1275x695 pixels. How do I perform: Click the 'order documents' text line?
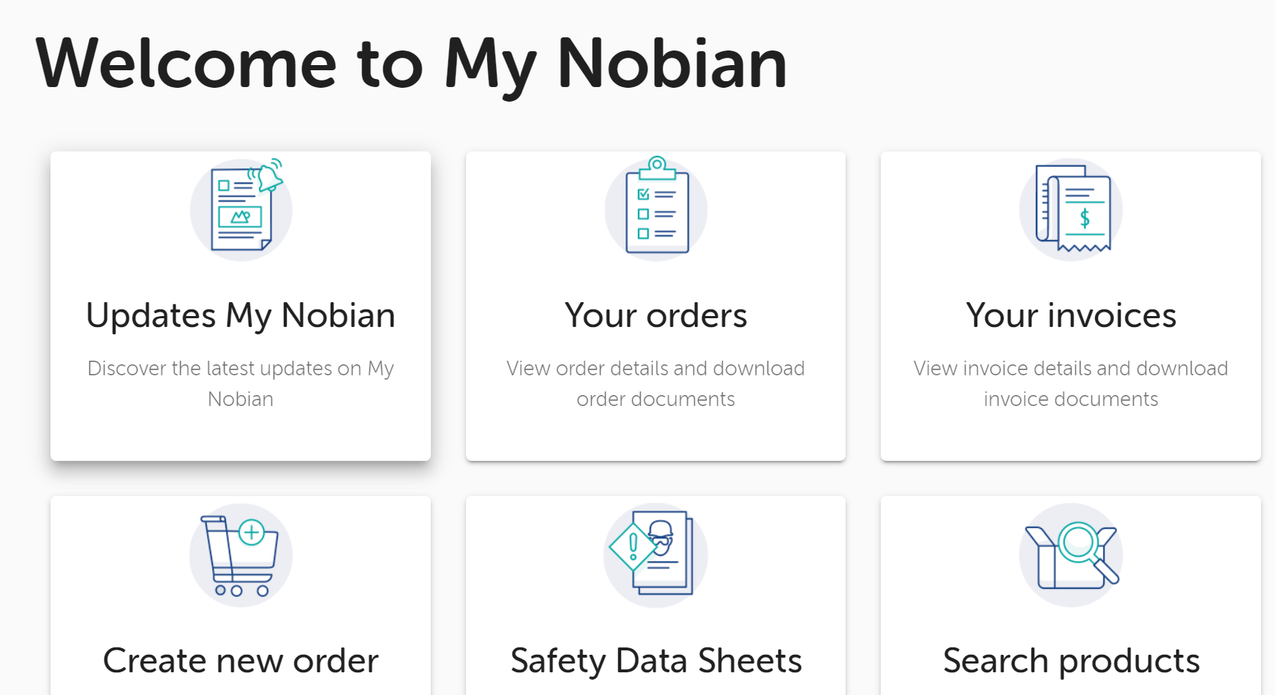655,399
